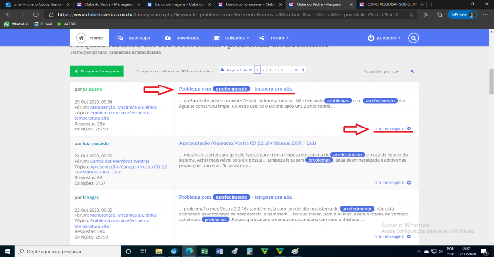Viewport: 494px width, 257px height.
Task: Open notification center icon
Action: pyautogui.click(x=484, y=251)
